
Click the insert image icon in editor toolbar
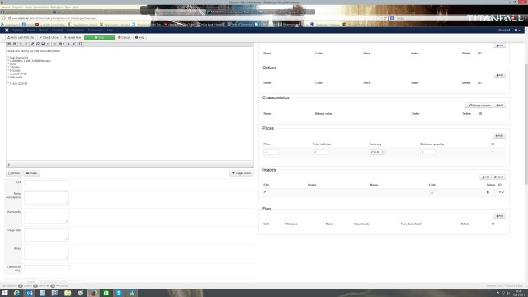pos(43,44)
